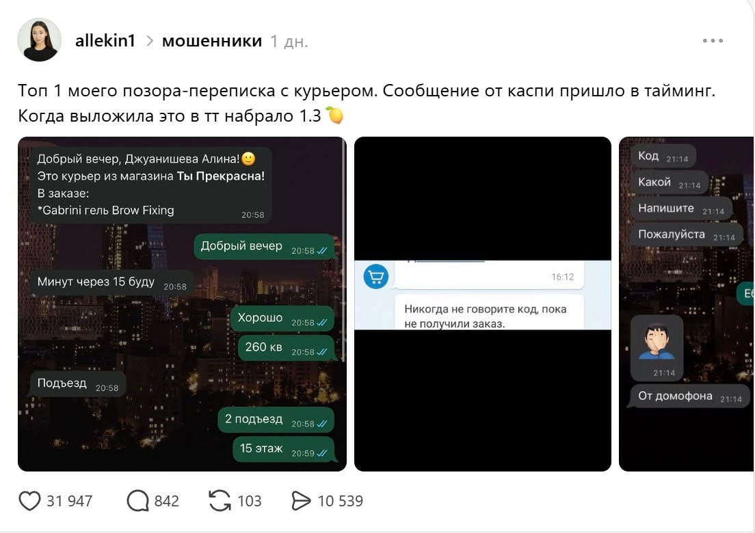The image size is (755, 533).
Task: Click blue shopping cart icon in screenshot
Action: click(376, 277)
